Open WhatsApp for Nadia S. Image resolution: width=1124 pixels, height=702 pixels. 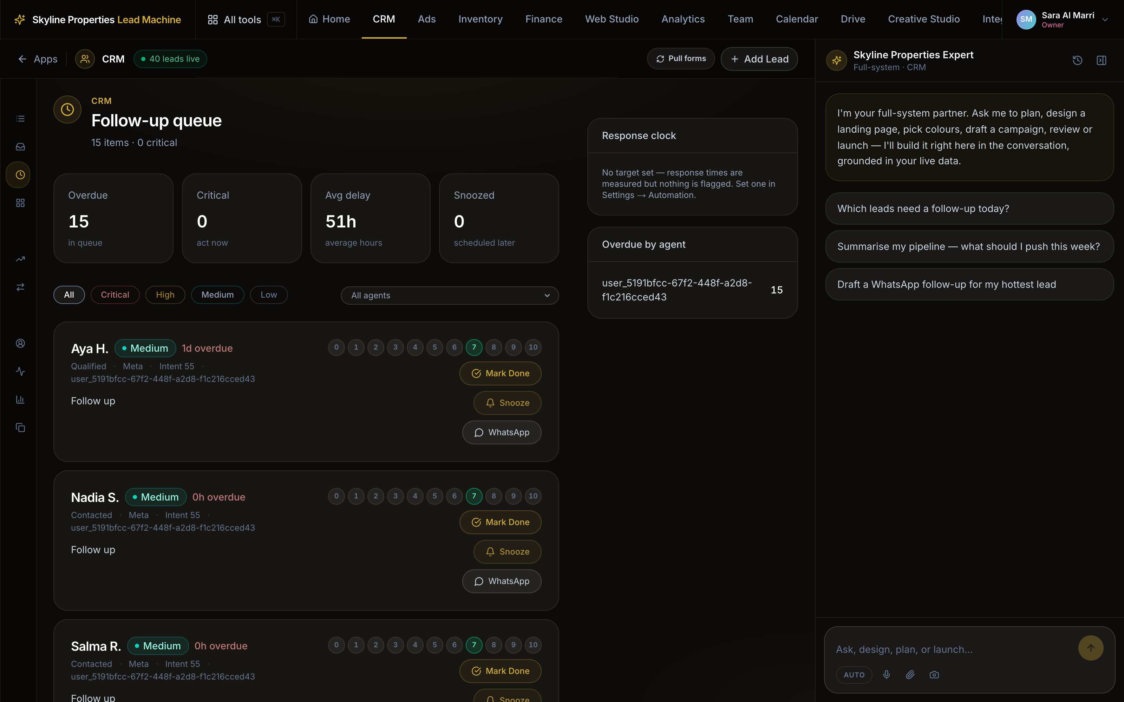[x=502, y=581]
